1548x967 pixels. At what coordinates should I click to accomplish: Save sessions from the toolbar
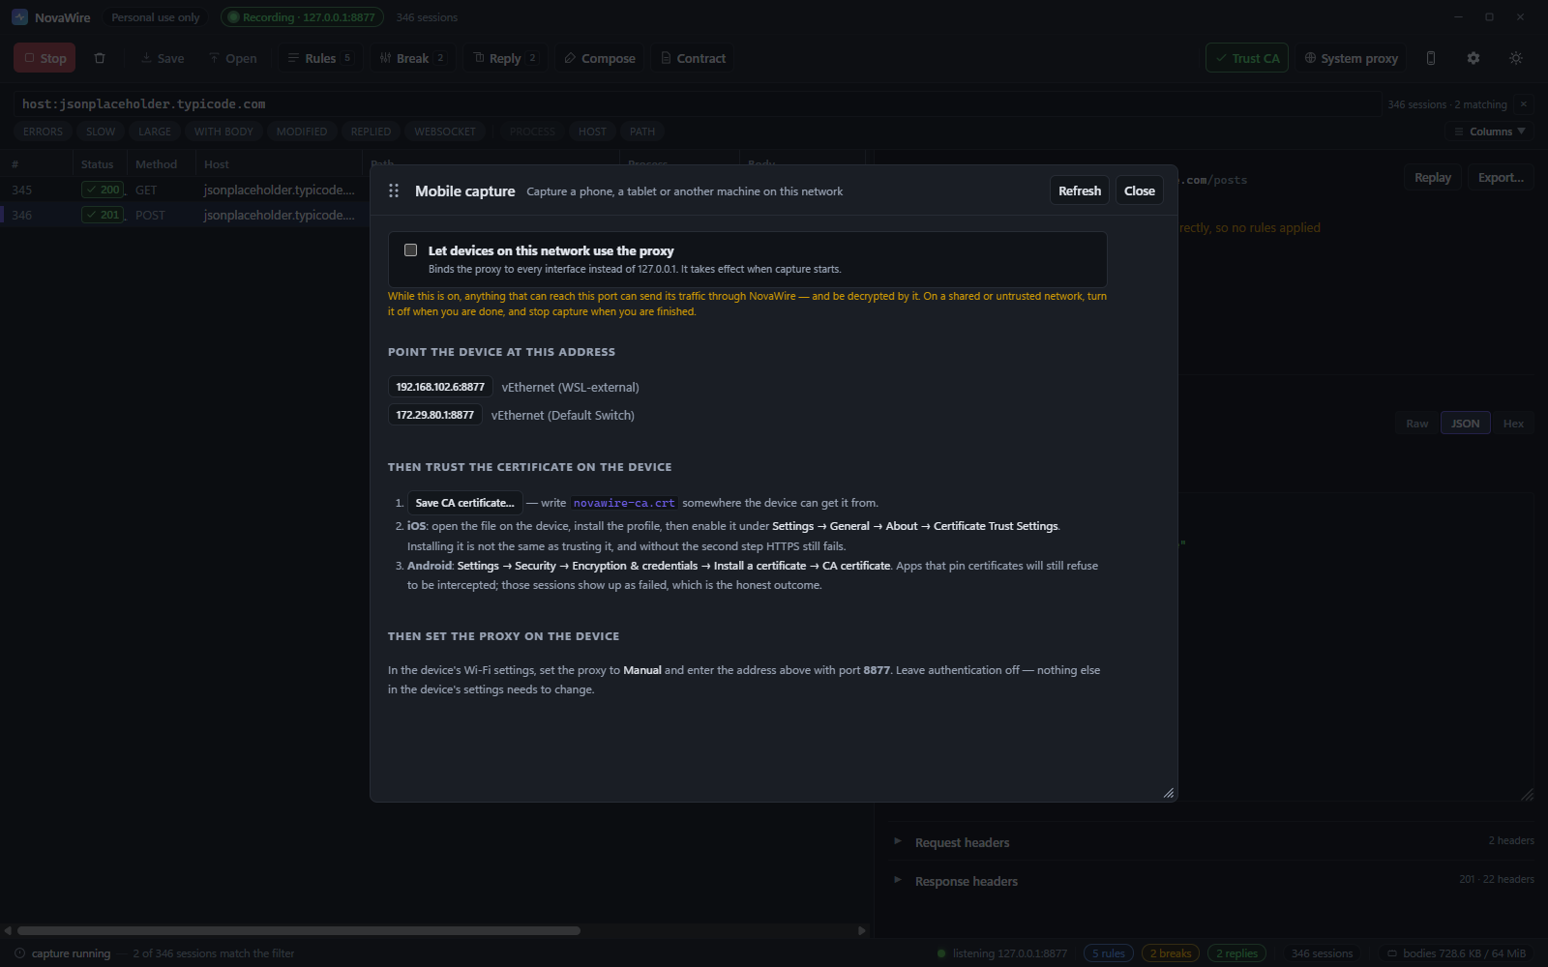click(162, 58)
